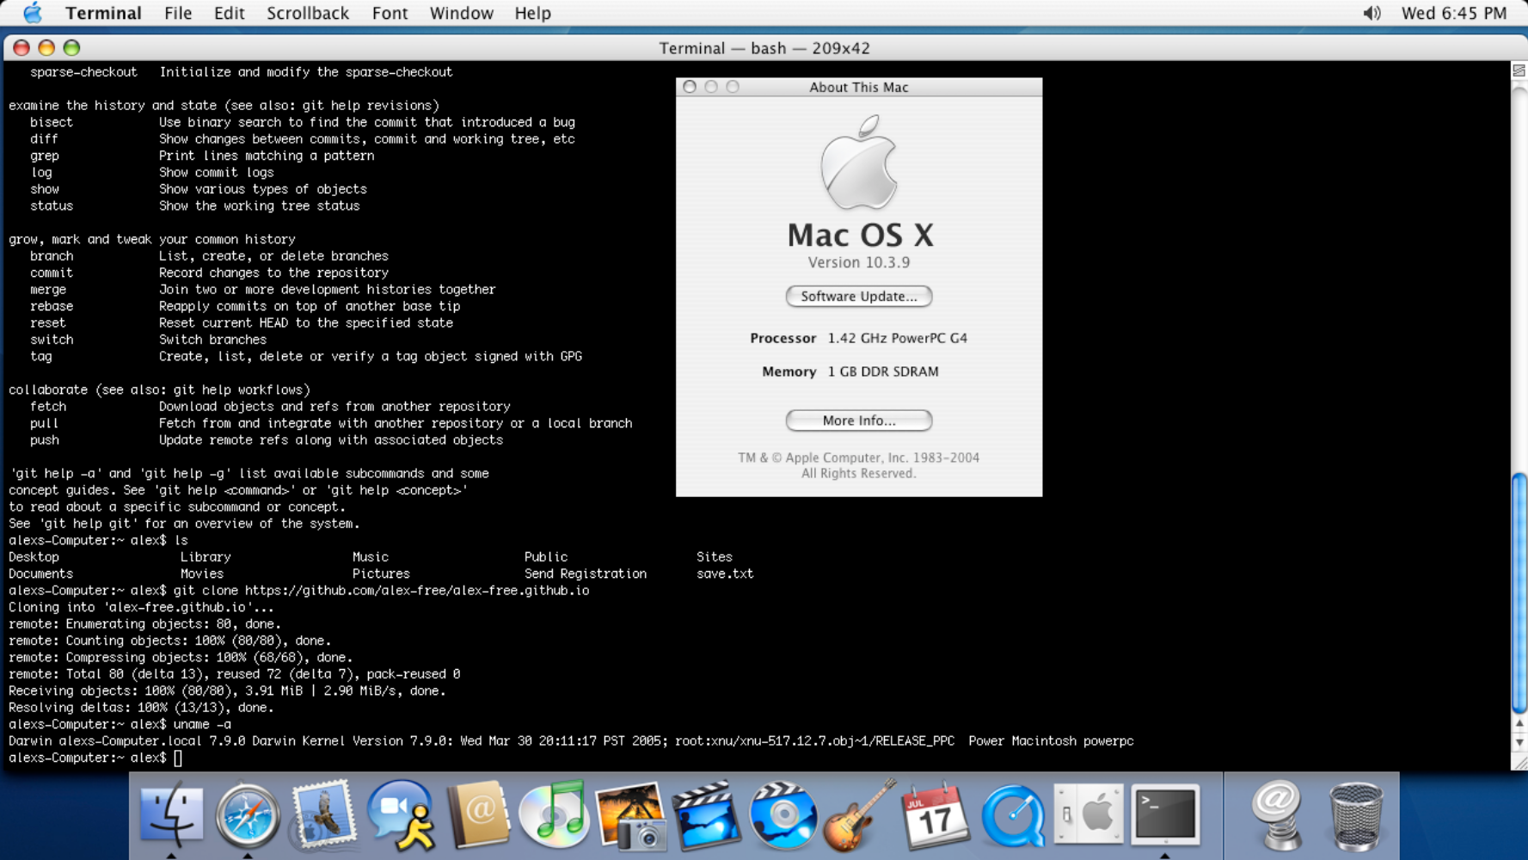This screenshot has height=860, width=1528.
Task: Click the 'uname -a' command text
Action: coord(202,724)
